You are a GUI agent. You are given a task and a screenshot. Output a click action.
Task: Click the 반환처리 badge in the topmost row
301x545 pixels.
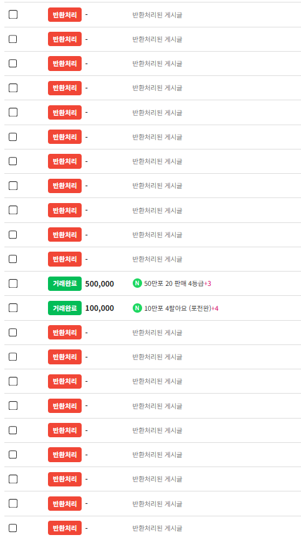pyautogui.click(x=65, y=14)
